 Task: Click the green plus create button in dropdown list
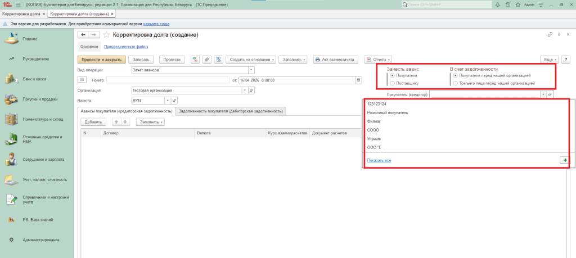pos(564,160)
